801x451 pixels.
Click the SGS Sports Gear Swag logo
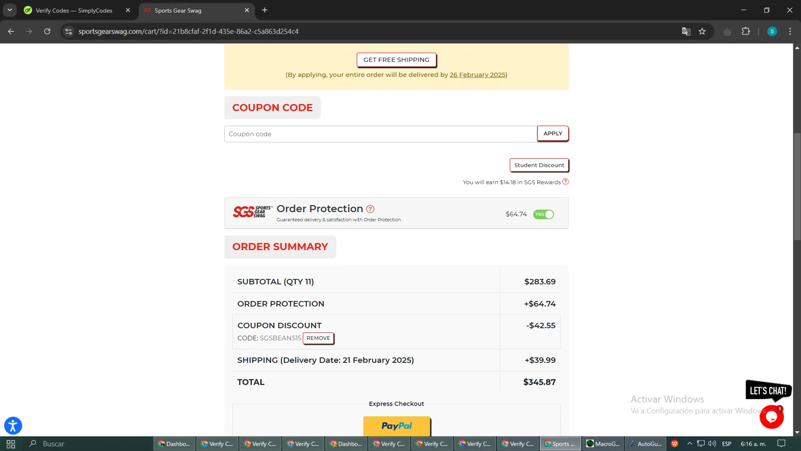click(x=253, y=212)
